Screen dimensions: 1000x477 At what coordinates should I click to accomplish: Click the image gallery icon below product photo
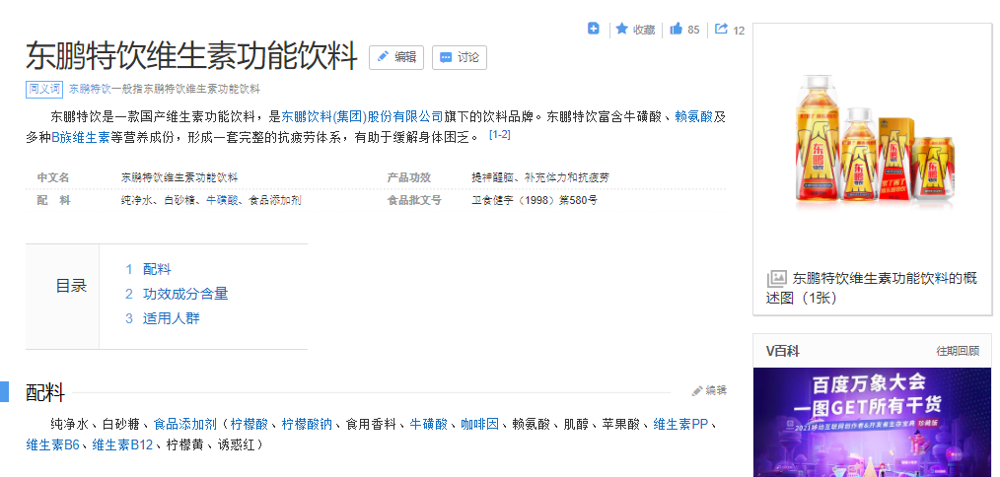[776, 279]
